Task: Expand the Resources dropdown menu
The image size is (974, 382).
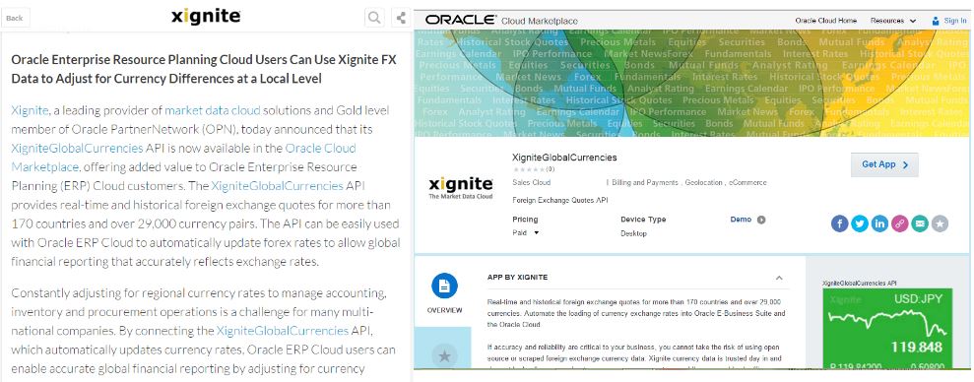Action: 892,21
